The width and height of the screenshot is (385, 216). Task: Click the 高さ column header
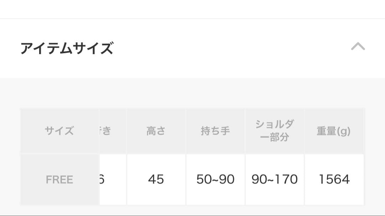point(156,130)
